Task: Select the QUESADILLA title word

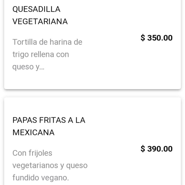Action: coord(36,9)
